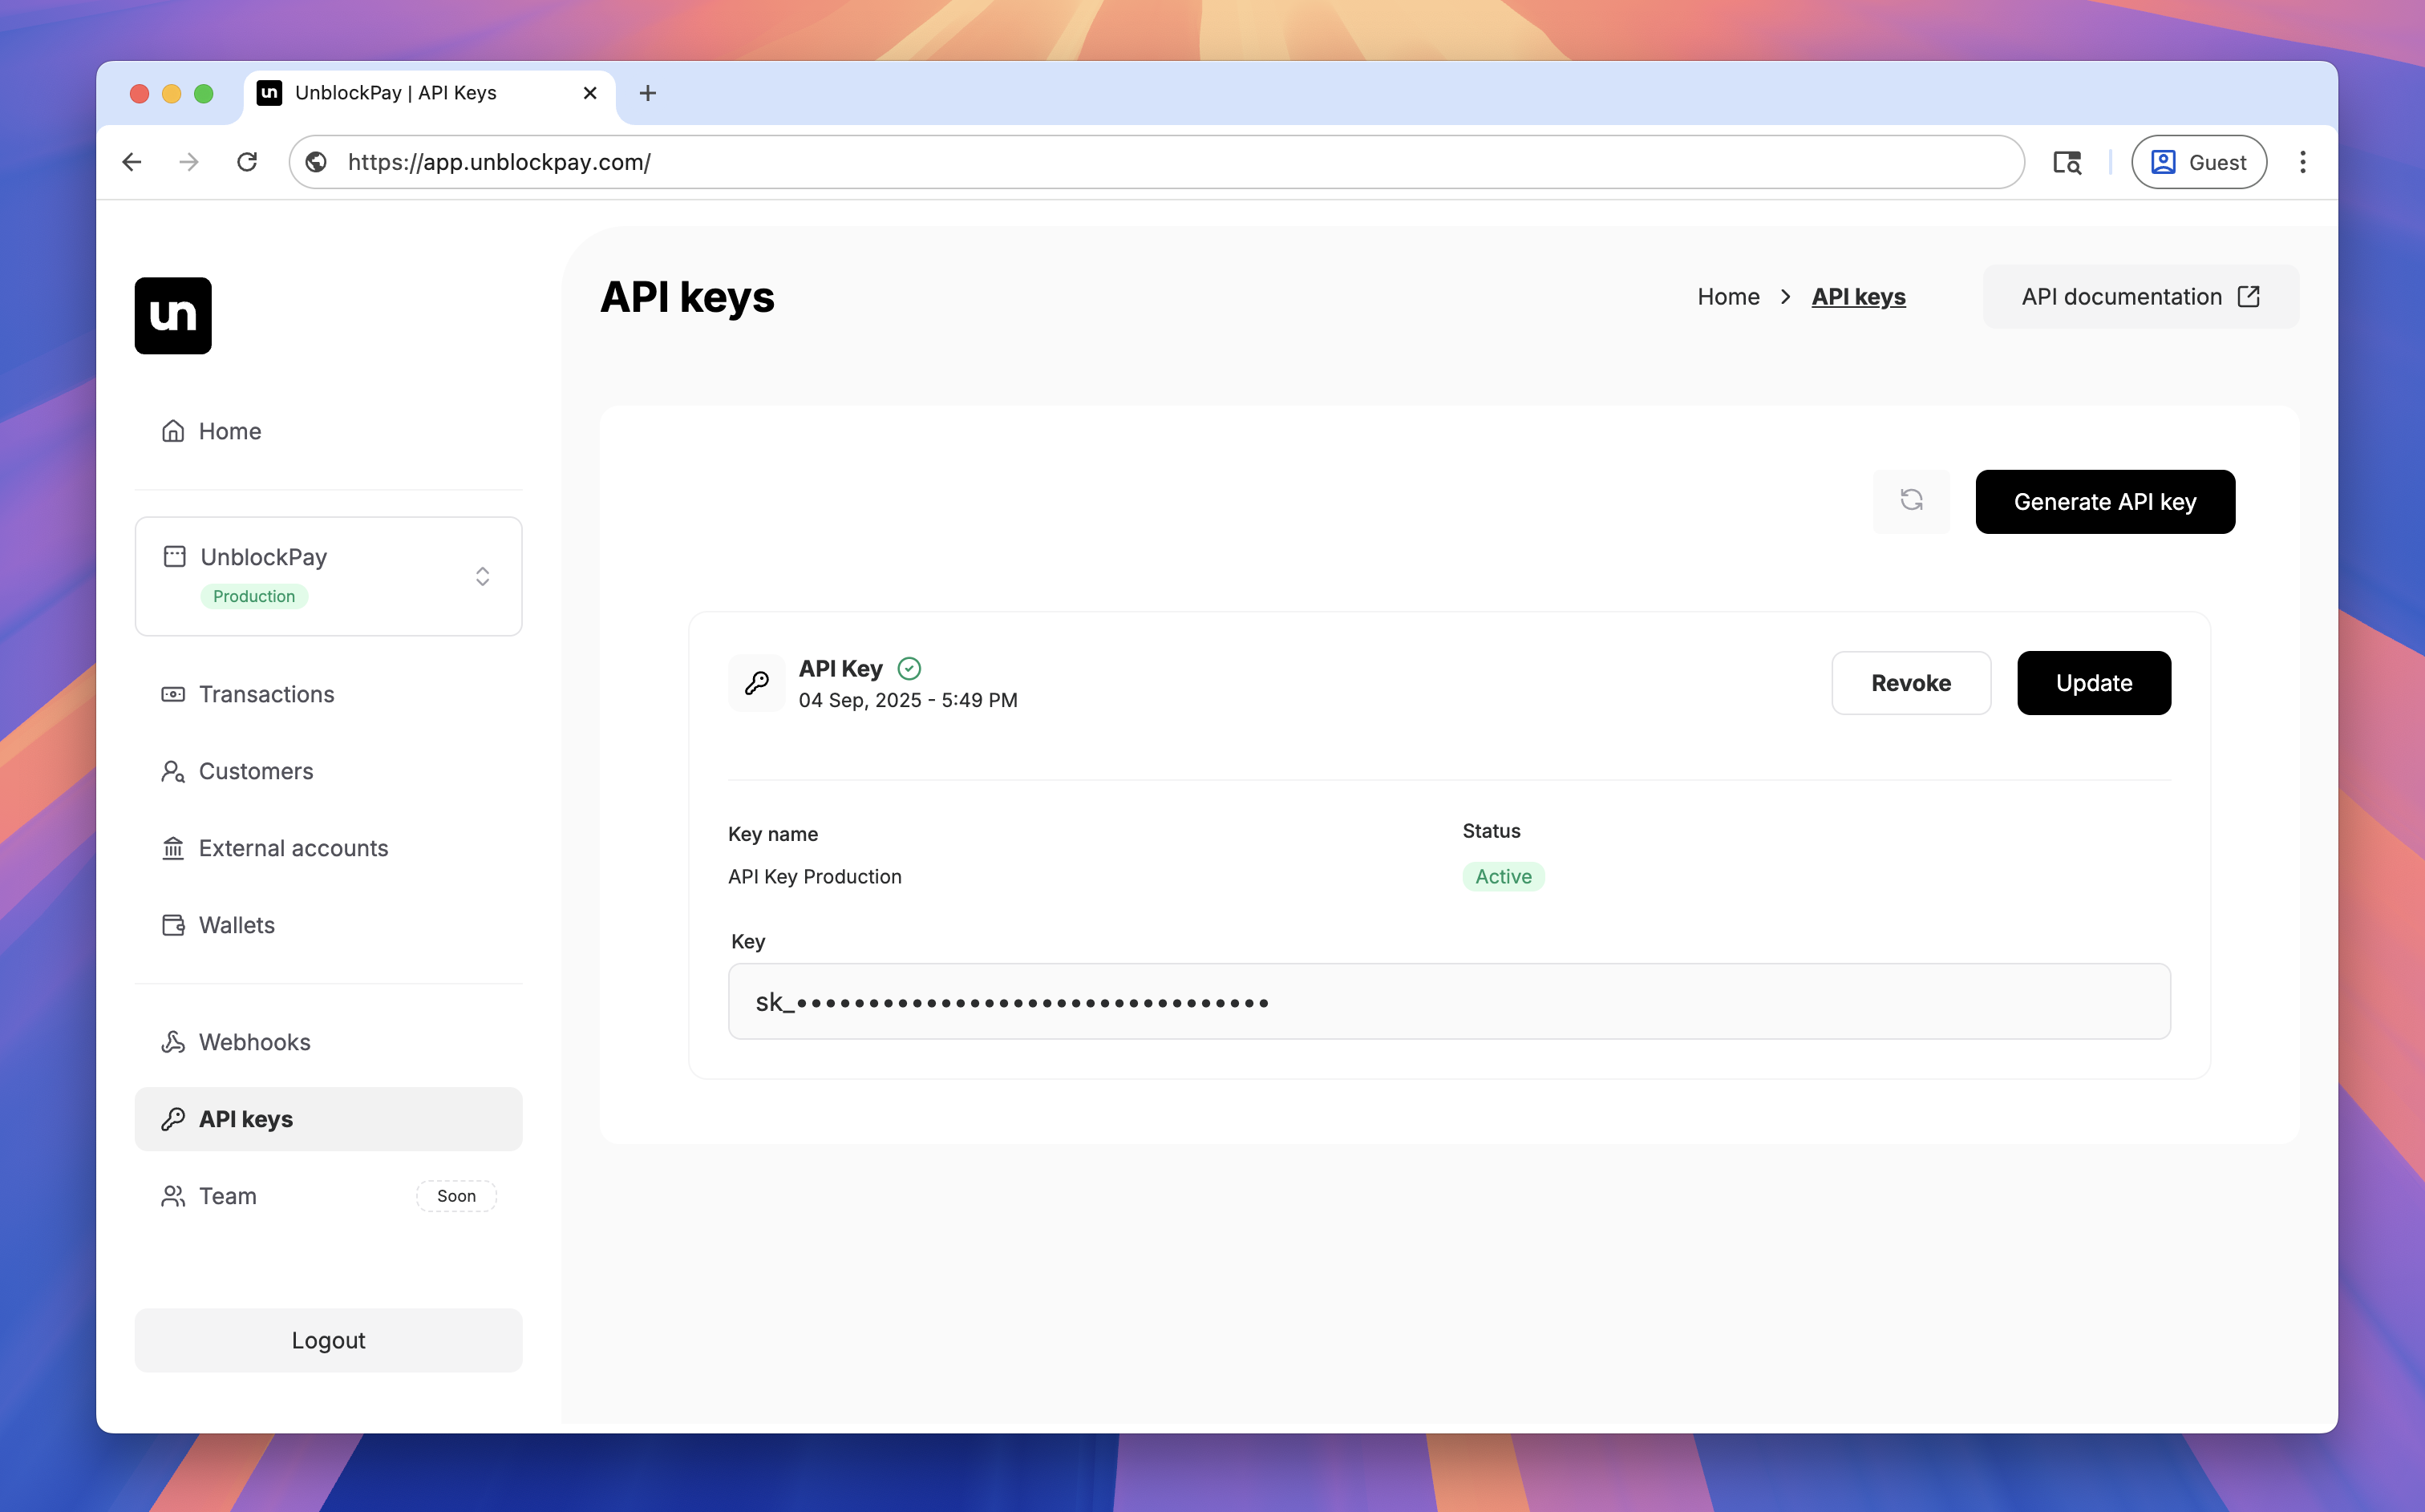Open the tab search icon in toolbar
The image size is (2425, 1512).
coord(2066,162)
